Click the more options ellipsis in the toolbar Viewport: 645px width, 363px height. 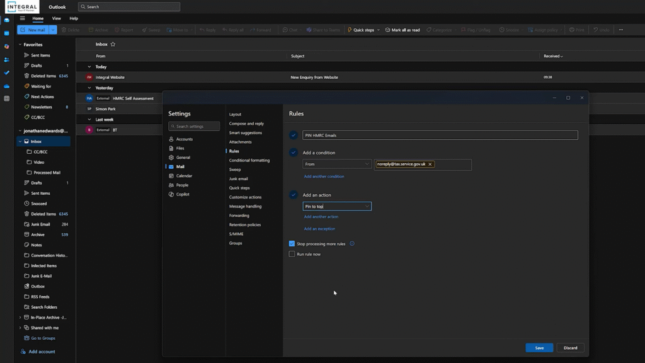(620, 30)
